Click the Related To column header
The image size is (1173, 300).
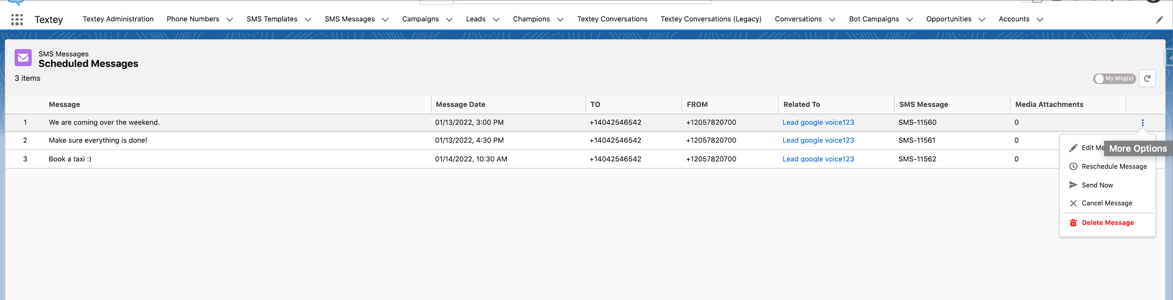(802, 105)
